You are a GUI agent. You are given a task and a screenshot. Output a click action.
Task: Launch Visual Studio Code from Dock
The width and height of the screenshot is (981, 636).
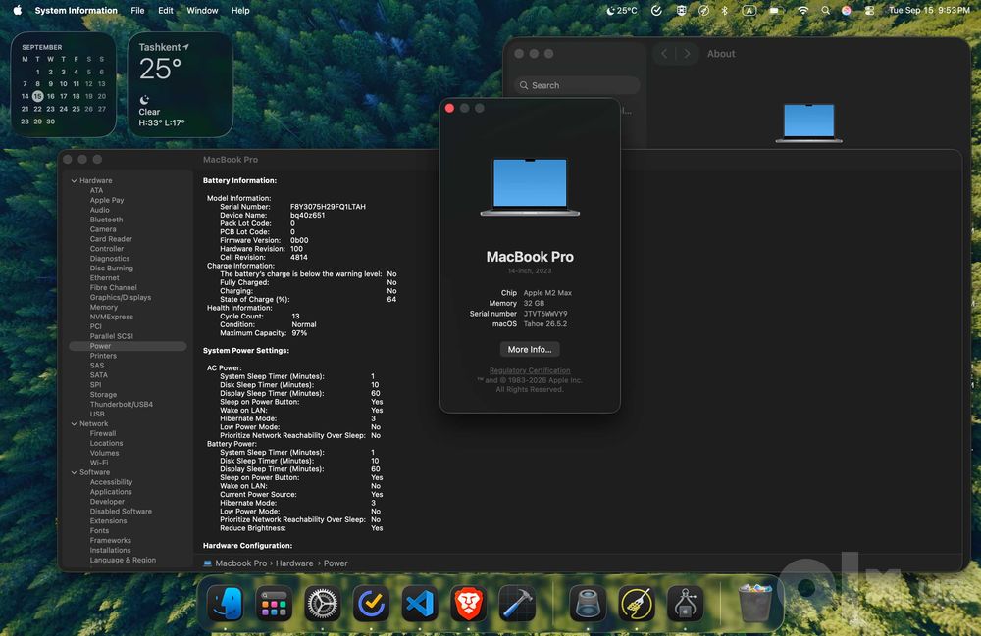pyautogui.click(x=420, y=604)
